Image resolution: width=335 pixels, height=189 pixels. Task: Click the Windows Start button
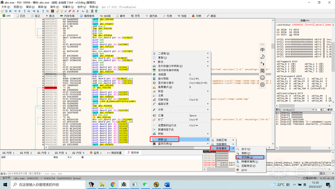click(x=5, y=184)
